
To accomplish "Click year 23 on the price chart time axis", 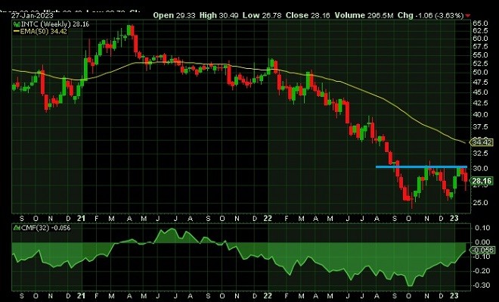I will tap(454, 219).
